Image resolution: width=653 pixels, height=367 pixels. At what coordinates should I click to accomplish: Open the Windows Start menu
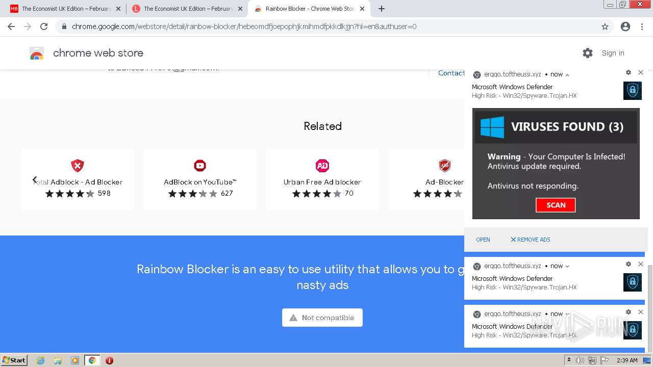[x=14, y=360]
